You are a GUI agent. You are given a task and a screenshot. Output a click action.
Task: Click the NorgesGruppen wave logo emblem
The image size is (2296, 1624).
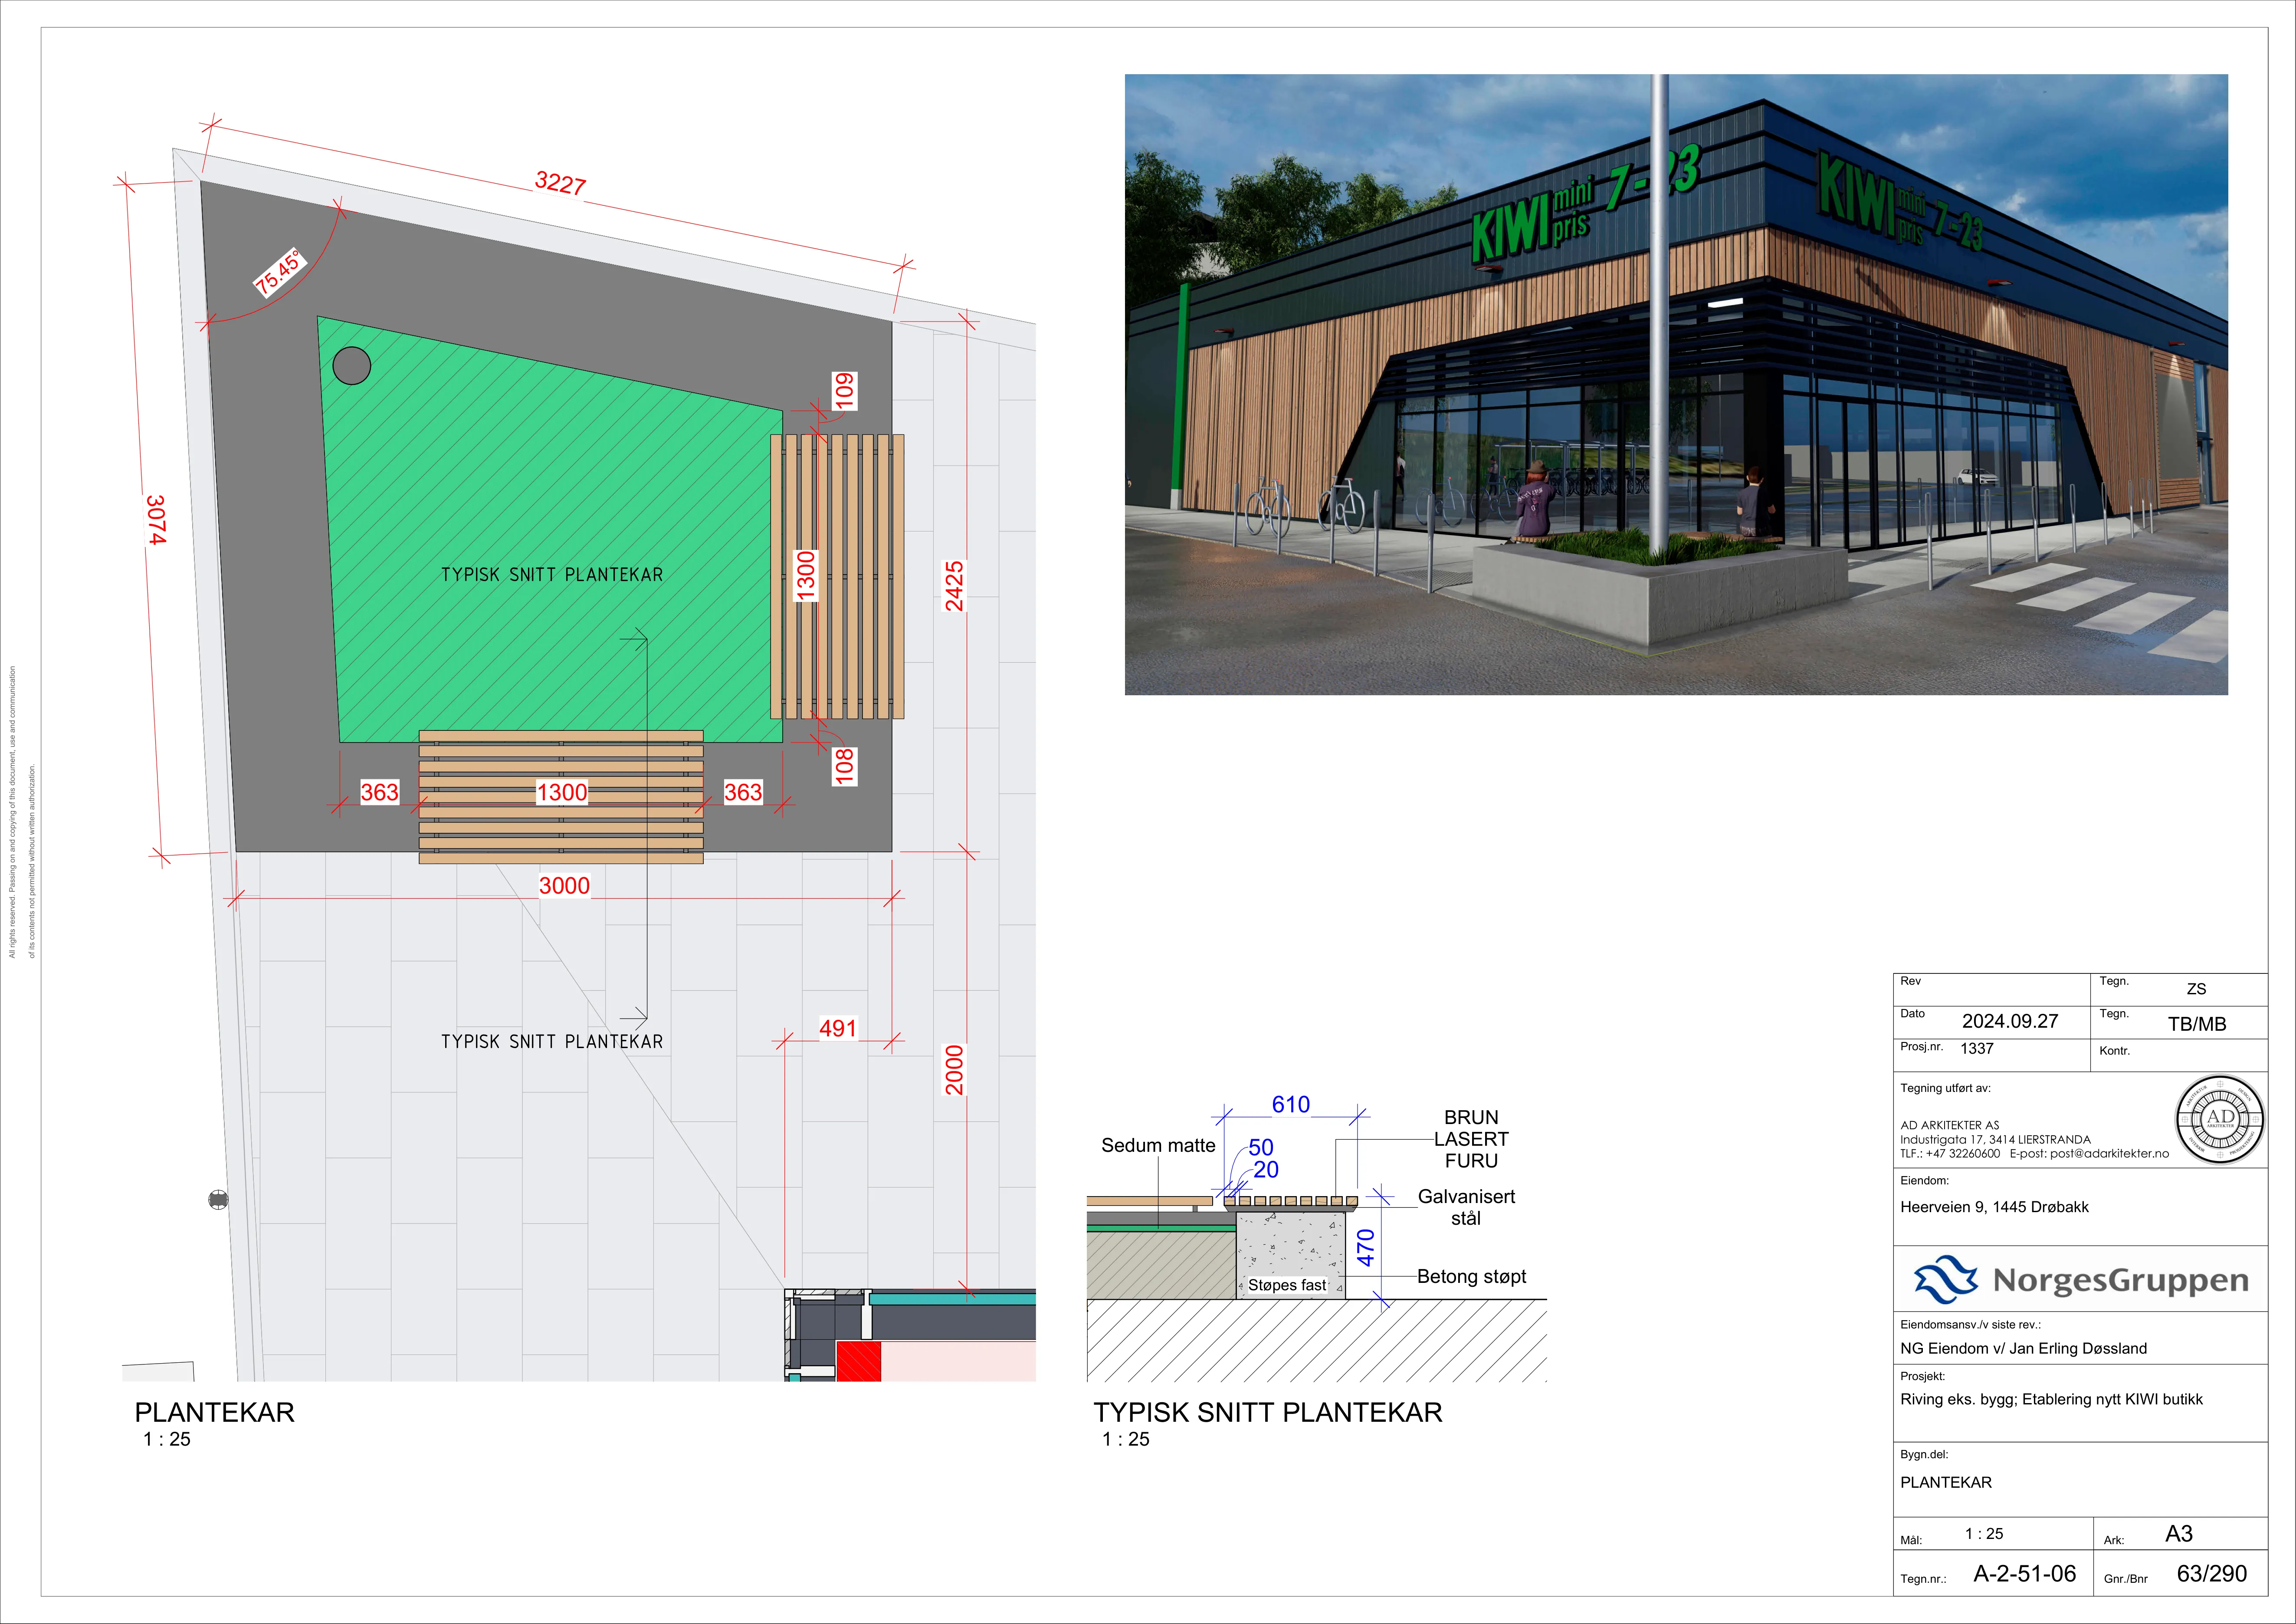1945,1279
